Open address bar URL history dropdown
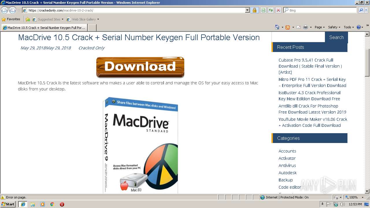This screenshot has height=208, width=370. click(247, 10)
